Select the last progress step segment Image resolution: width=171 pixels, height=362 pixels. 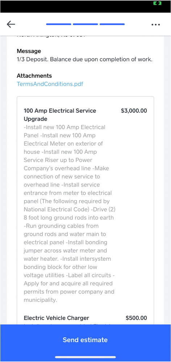pyautogui.click(x=112, y=24)
